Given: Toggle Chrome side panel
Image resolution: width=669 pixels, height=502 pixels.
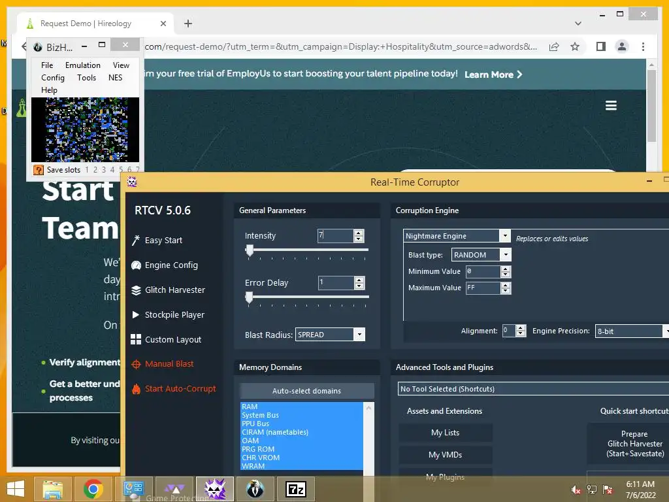Looking at the screenshot, I should click(x=601, y=46).
